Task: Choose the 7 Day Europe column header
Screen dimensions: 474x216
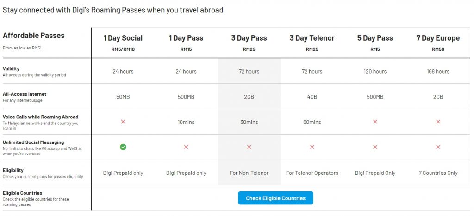Action: (438, 38)
